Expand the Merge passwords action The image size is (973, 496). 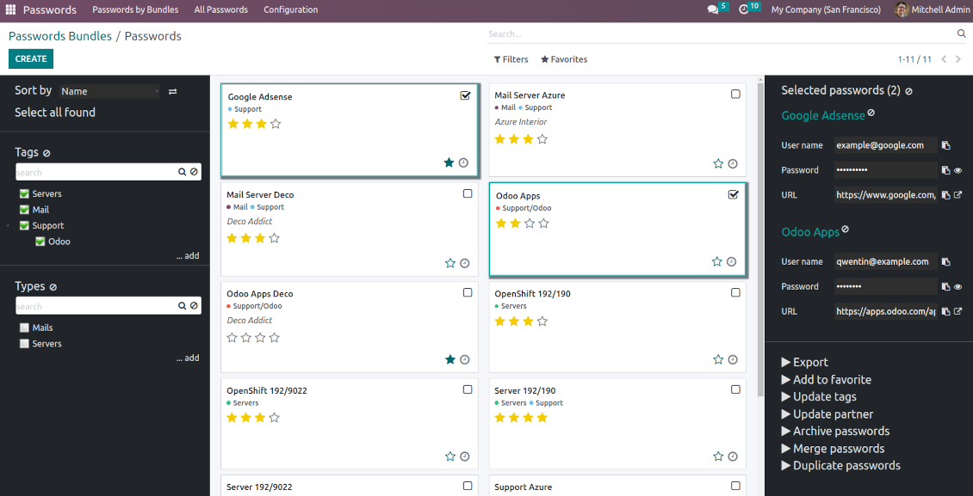click(833, 449)
